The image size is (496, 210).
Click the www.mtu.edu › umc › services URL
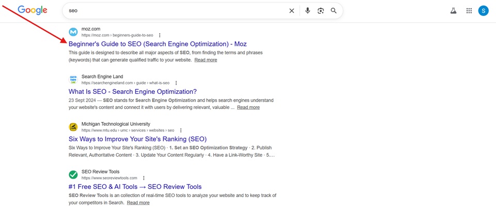(128, 131)
